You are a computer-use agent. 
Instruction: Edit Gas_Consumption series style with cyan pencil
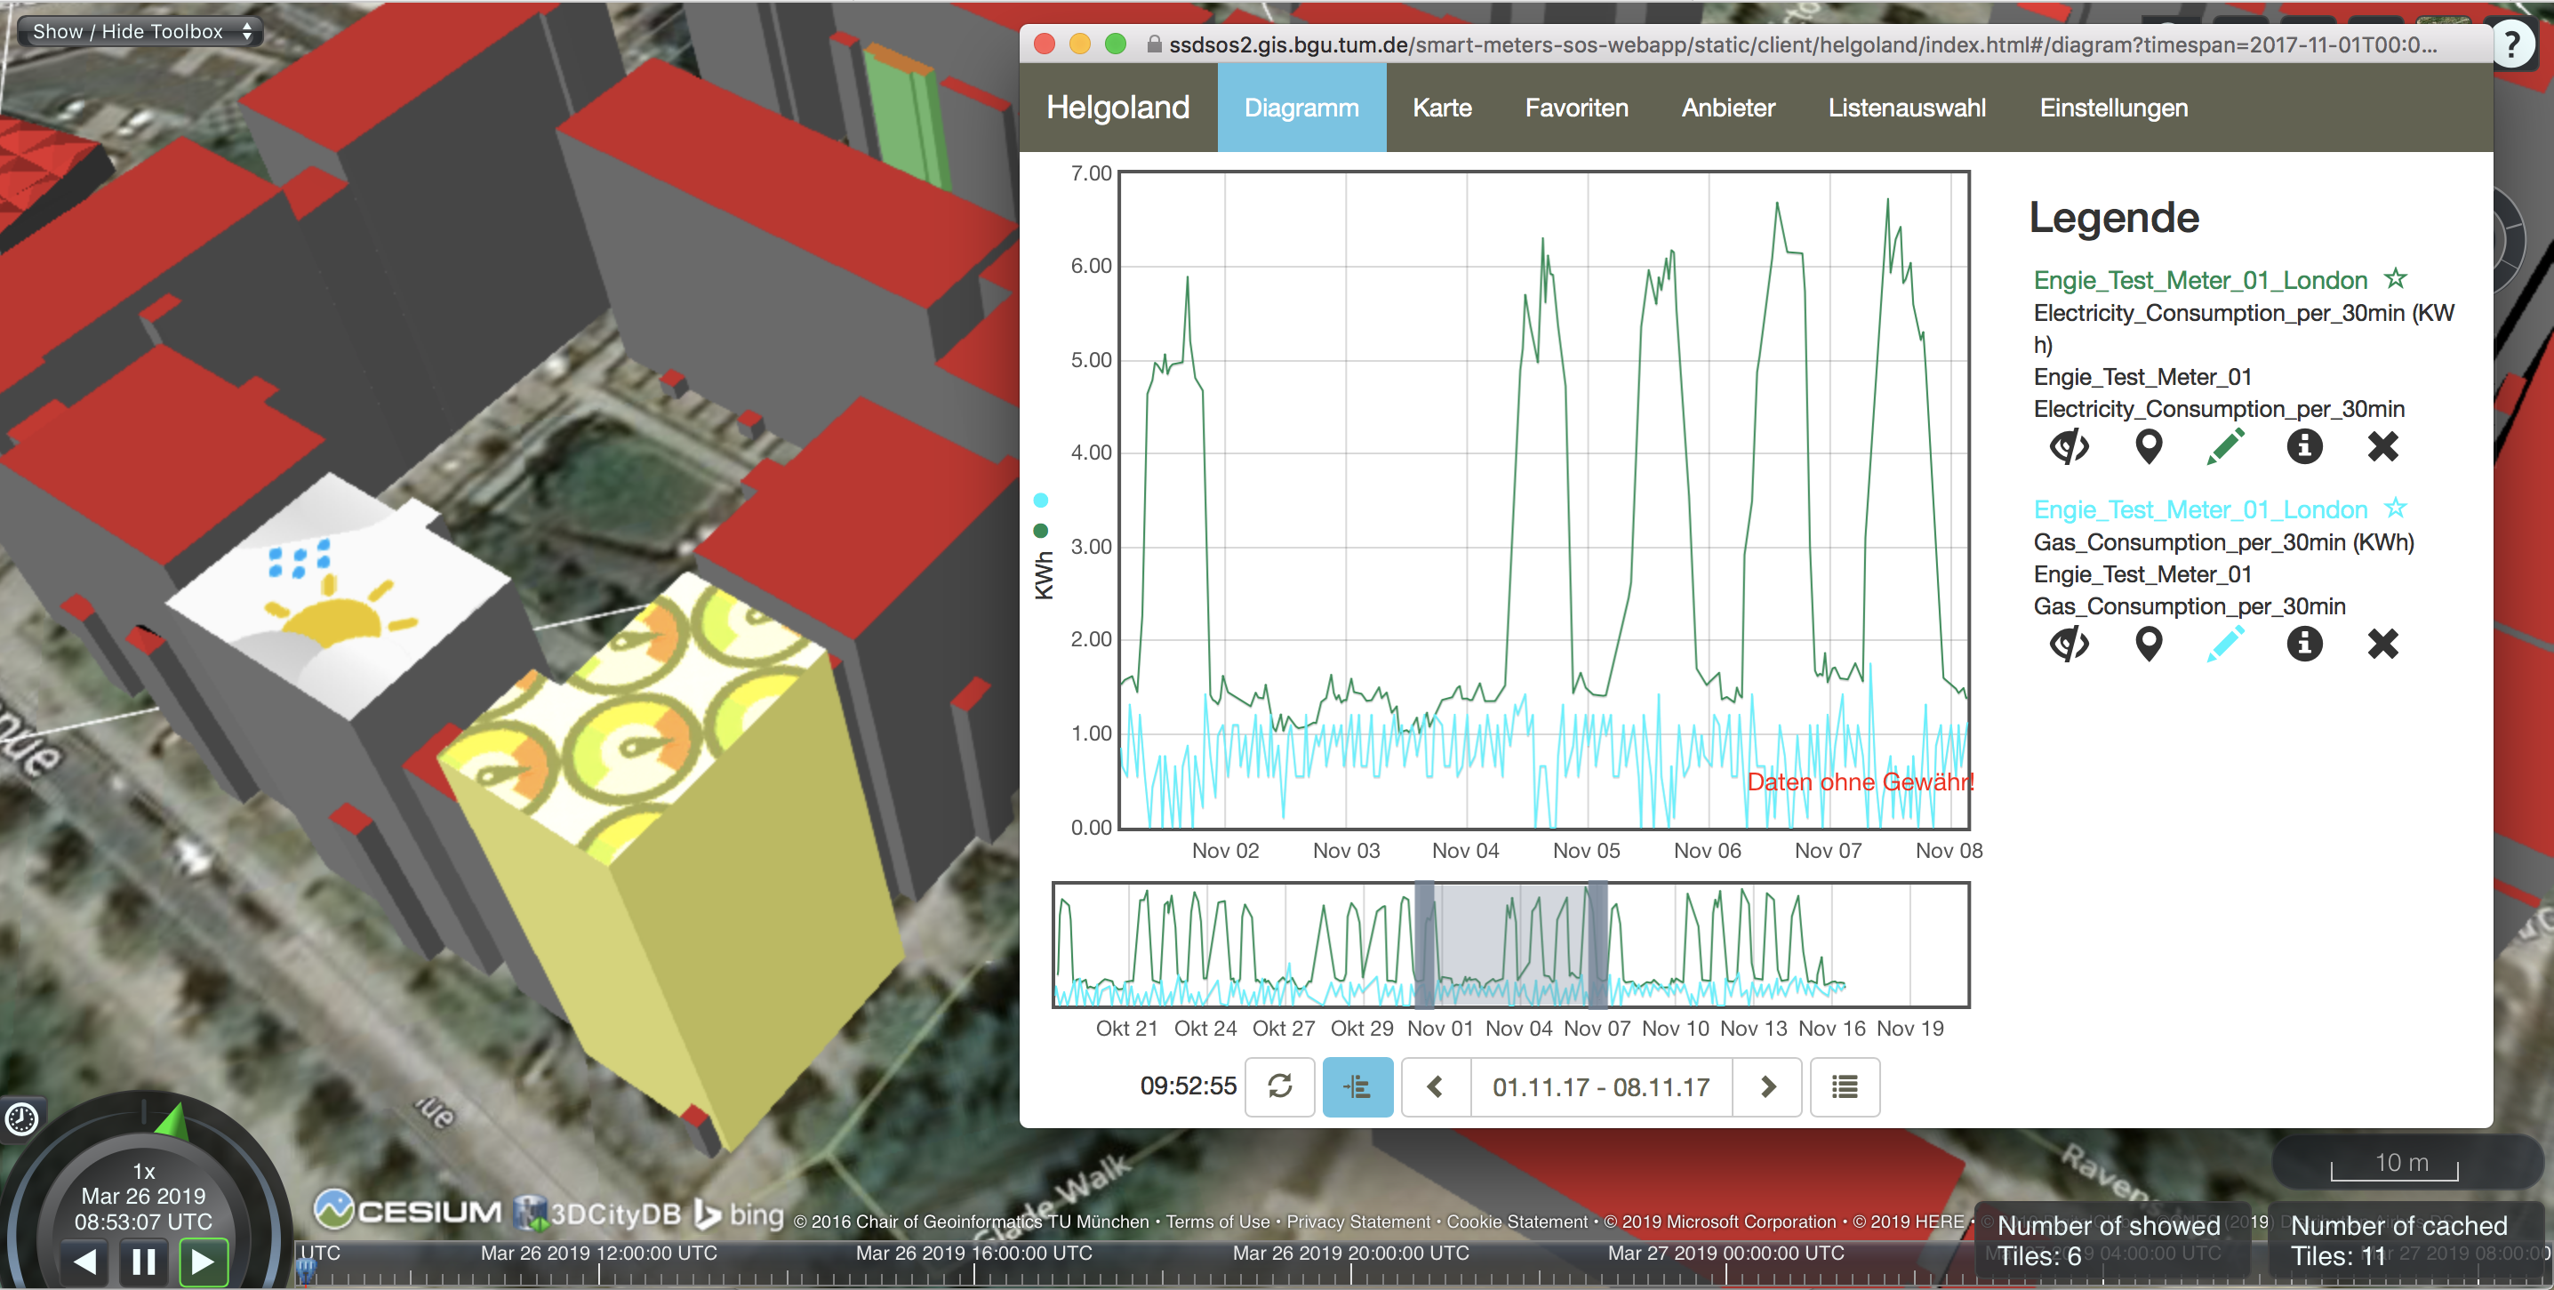[x=2226, y=645]
